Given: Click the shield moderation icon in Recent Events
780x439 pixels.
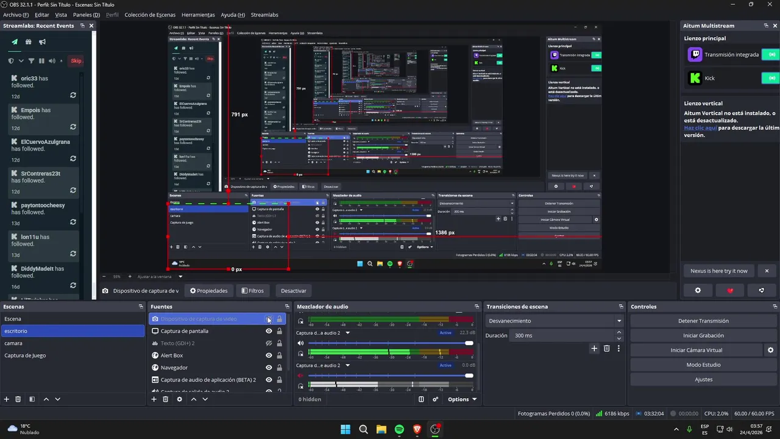Looking at the screenshot, I should click(x=11, y=61).
